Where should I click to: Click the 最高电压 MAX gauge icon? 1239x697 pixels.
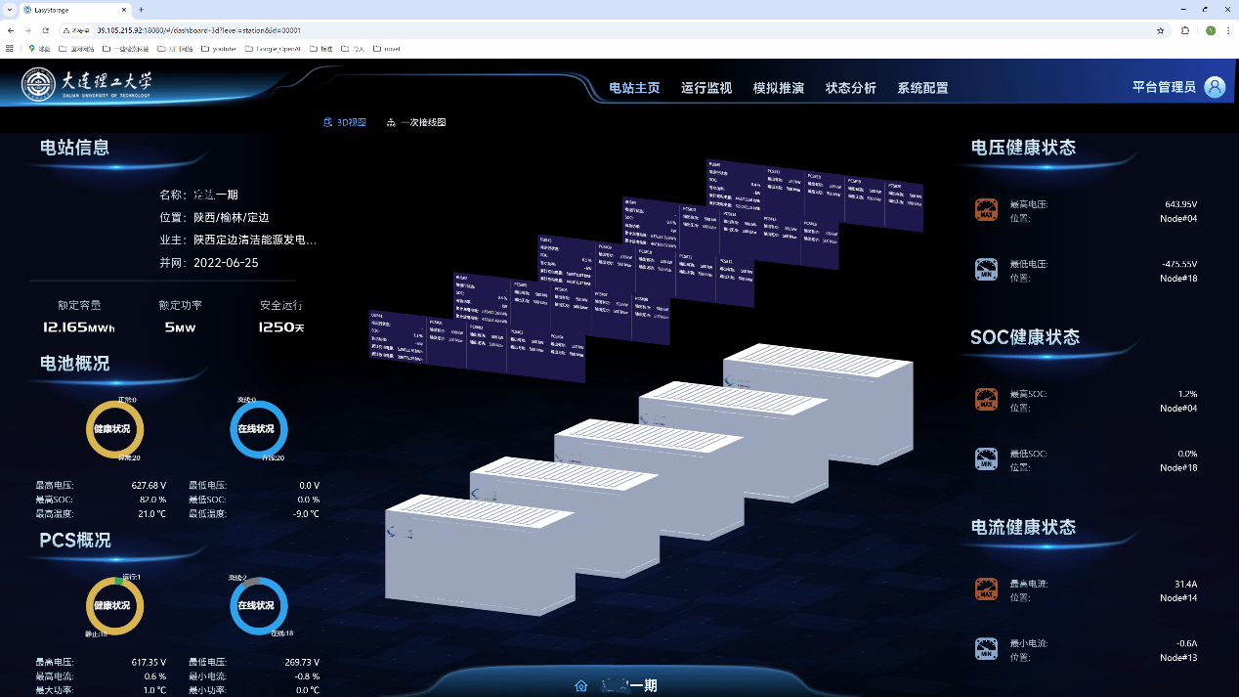tap(987, 210)
